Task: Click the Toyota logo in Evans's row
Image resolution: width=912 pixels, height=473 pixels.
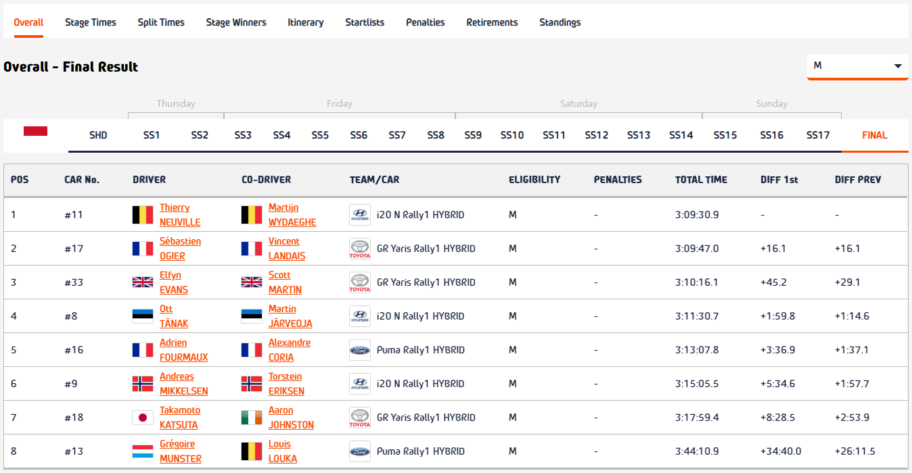Action: [x=360, y=282]
